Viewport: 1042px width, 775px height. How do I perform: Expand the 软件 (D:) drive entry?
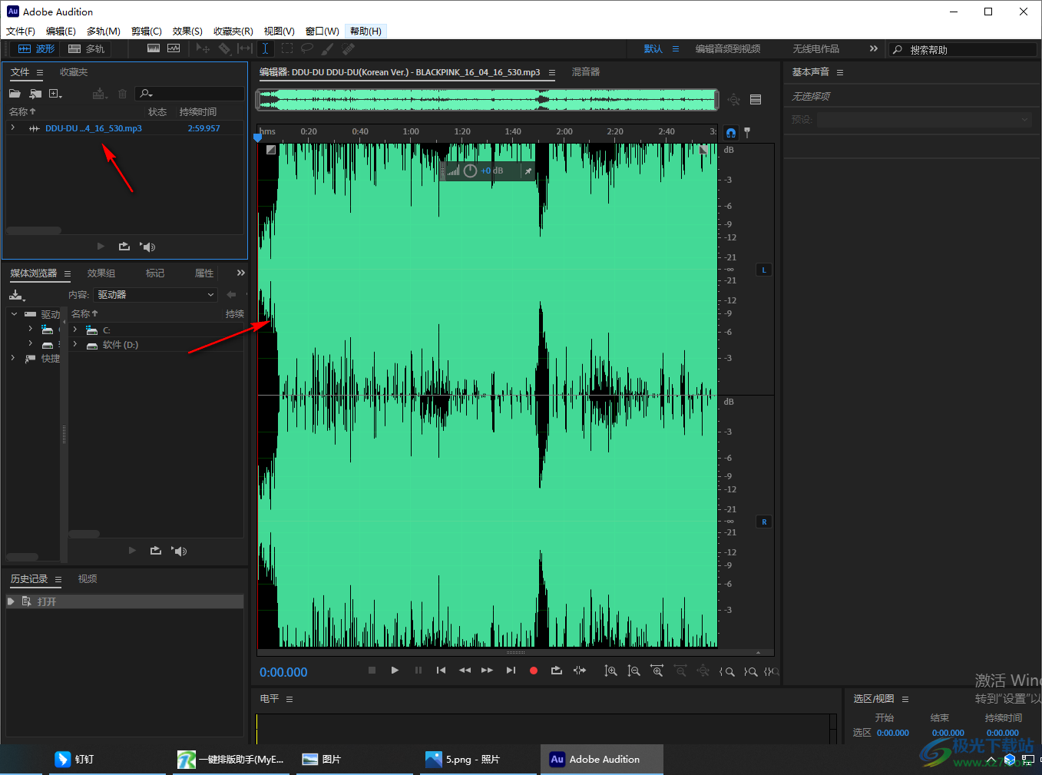[x=75, y=345]
